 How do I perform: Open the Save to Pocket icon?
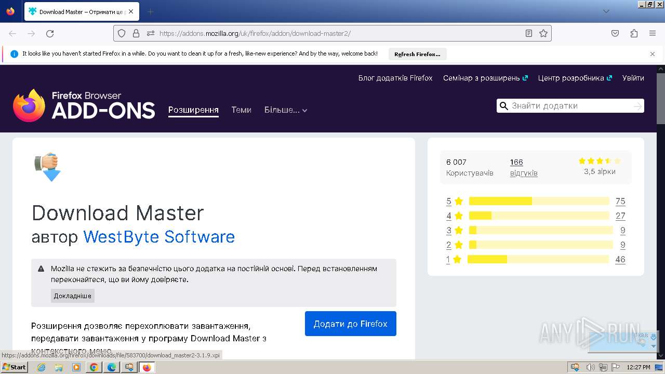pyautogui.click(x=615, y=33)
